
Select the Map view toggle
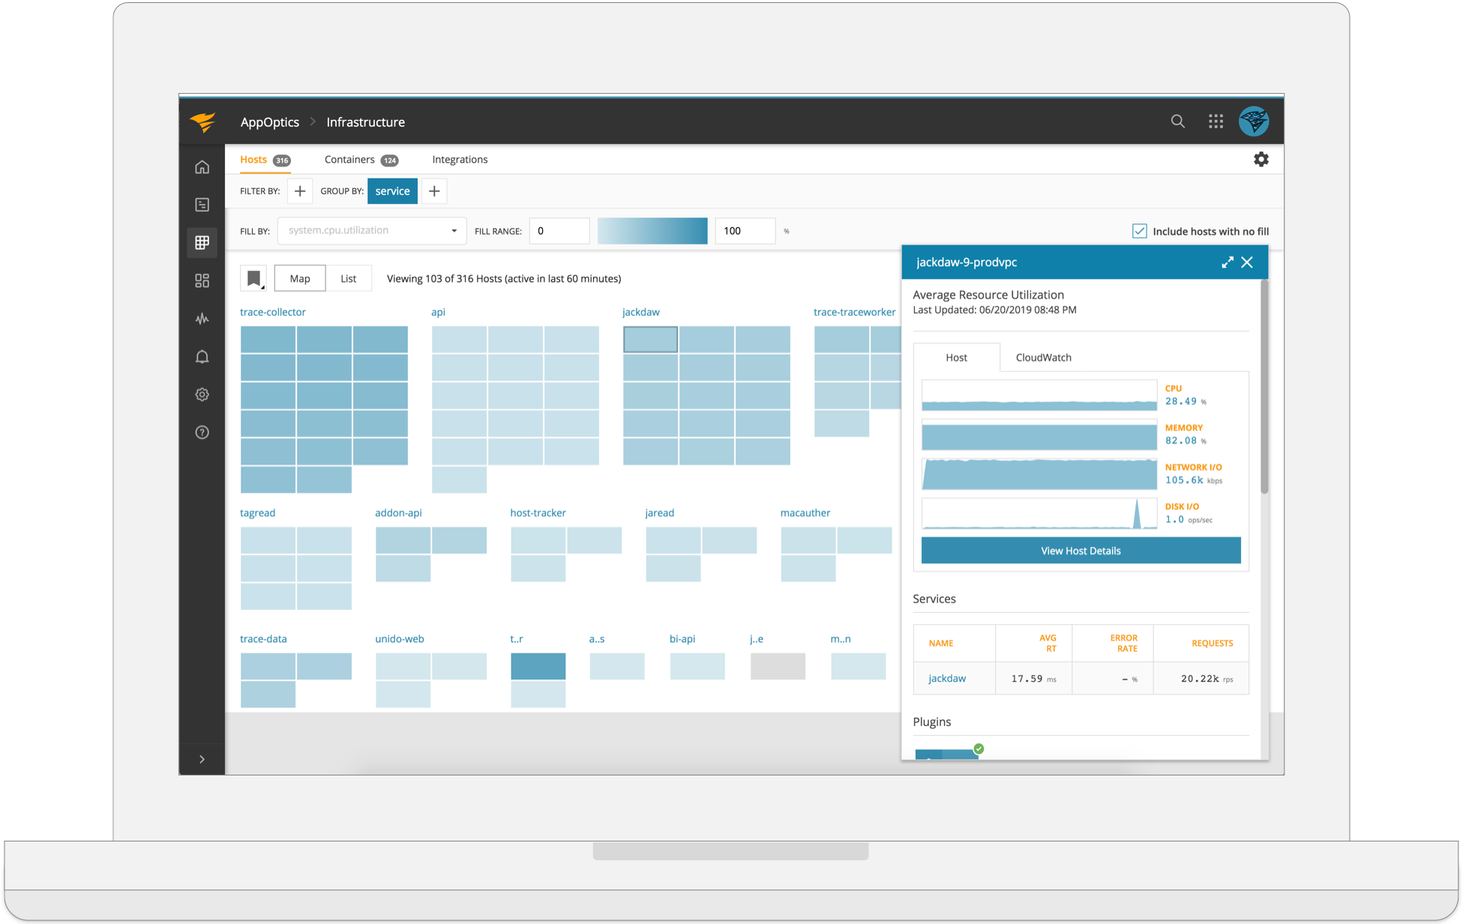point(300,278)
